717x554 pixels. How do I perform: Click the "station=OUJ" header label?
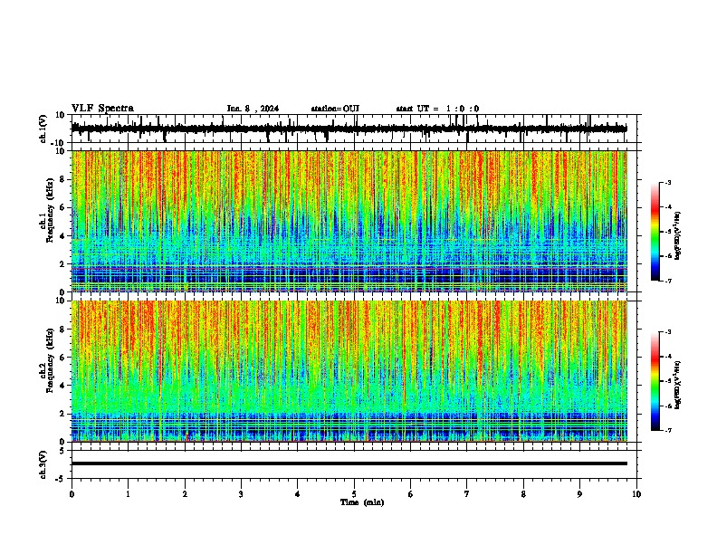coord(335,109)
